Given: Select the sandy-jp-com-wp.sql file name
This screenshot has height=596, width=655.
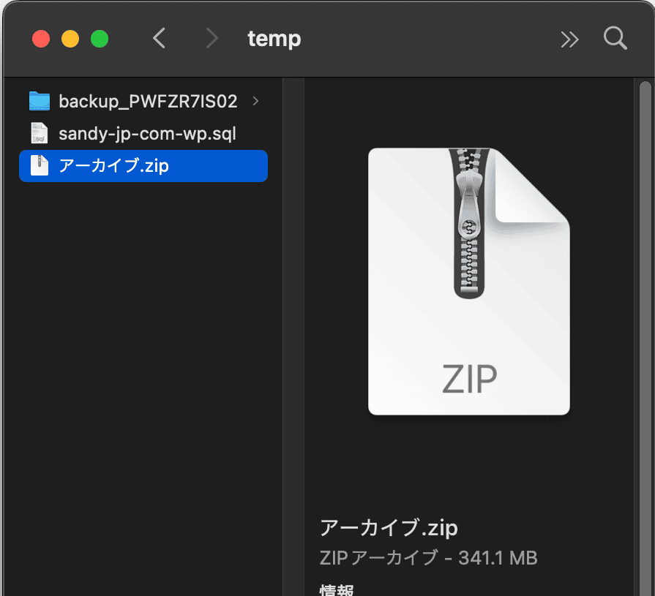Looking at the screenshot, I should [x=147, y=134].
